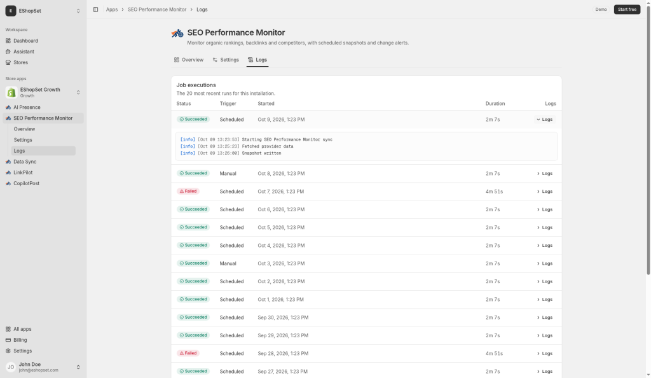Expand logs for the Oct 7 failed run
Screen dimensions: 651x378
coord(545,192)
